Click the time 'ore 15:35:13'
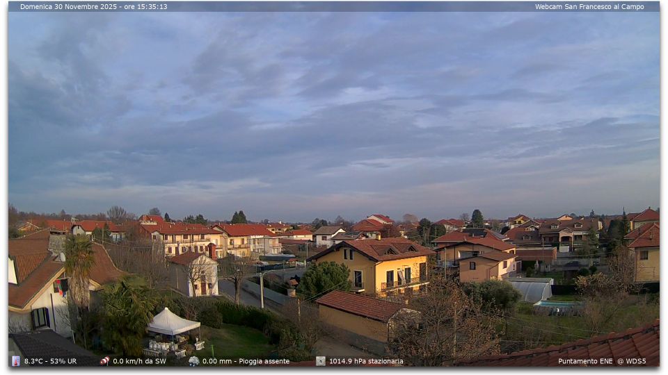Viewport: 668px width, 375px height. (145, 7)
